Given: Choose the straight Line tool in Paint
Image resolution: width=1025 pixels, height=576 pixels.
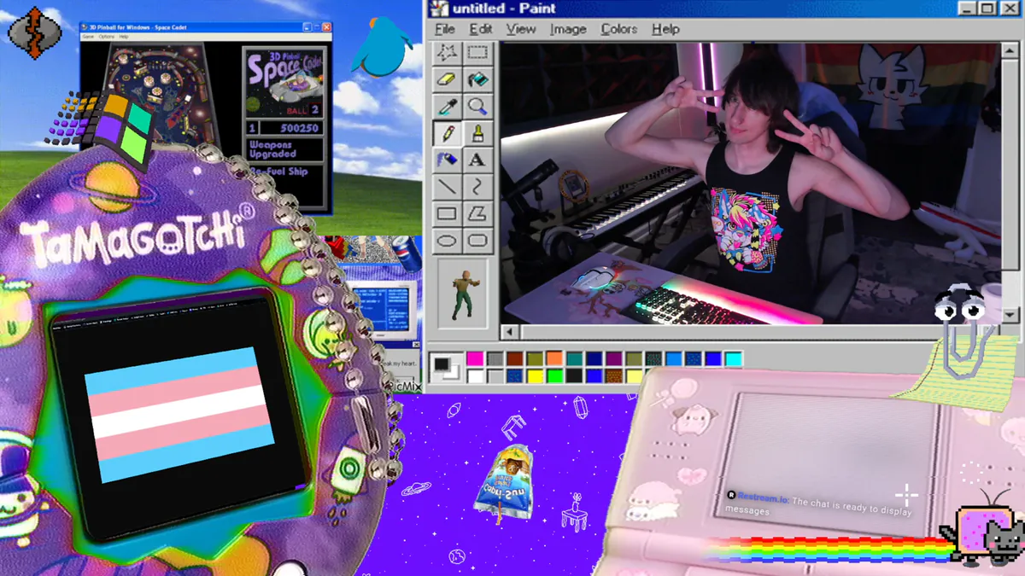Looking at the screenshot, I should [447, 186].
